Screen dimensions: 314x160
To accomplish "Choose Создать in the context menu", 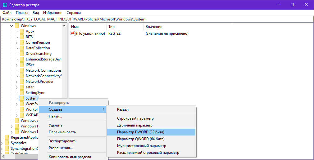I will click(72, 109).
